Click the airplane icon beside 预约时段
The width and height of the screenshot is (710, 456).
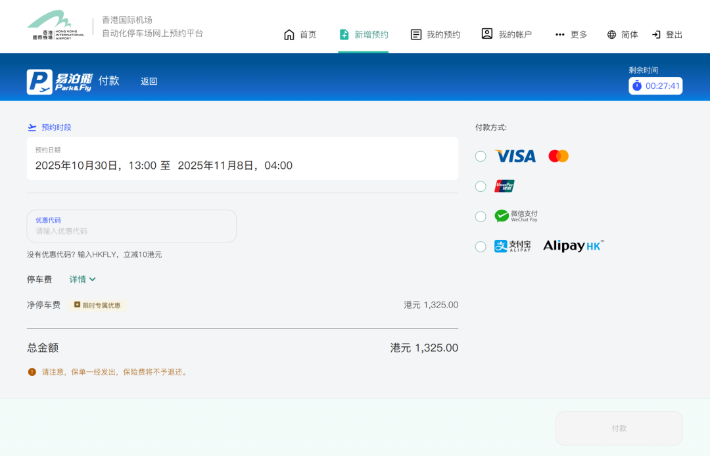tap(32, 127)
